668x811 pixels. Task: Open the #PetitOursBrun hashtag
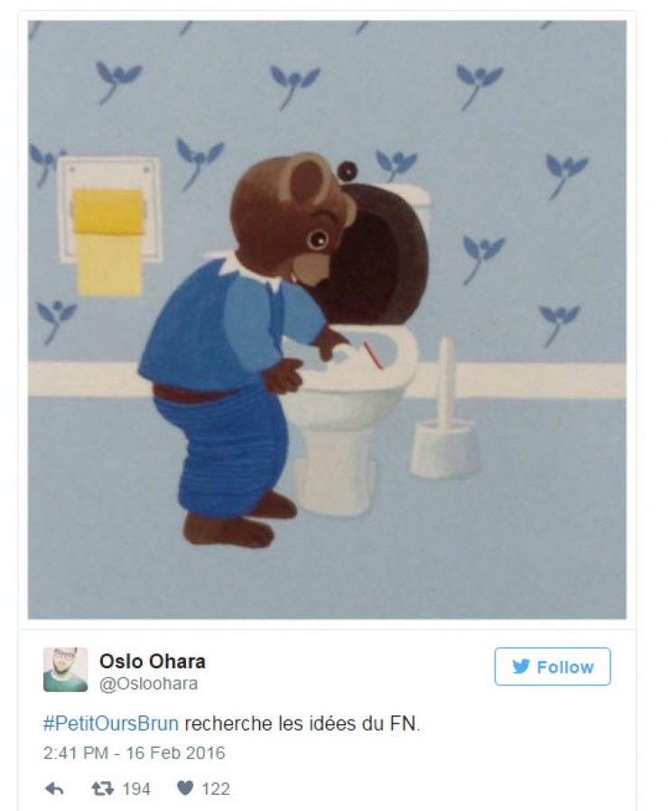pyautogui.click(x=111, y=723)
